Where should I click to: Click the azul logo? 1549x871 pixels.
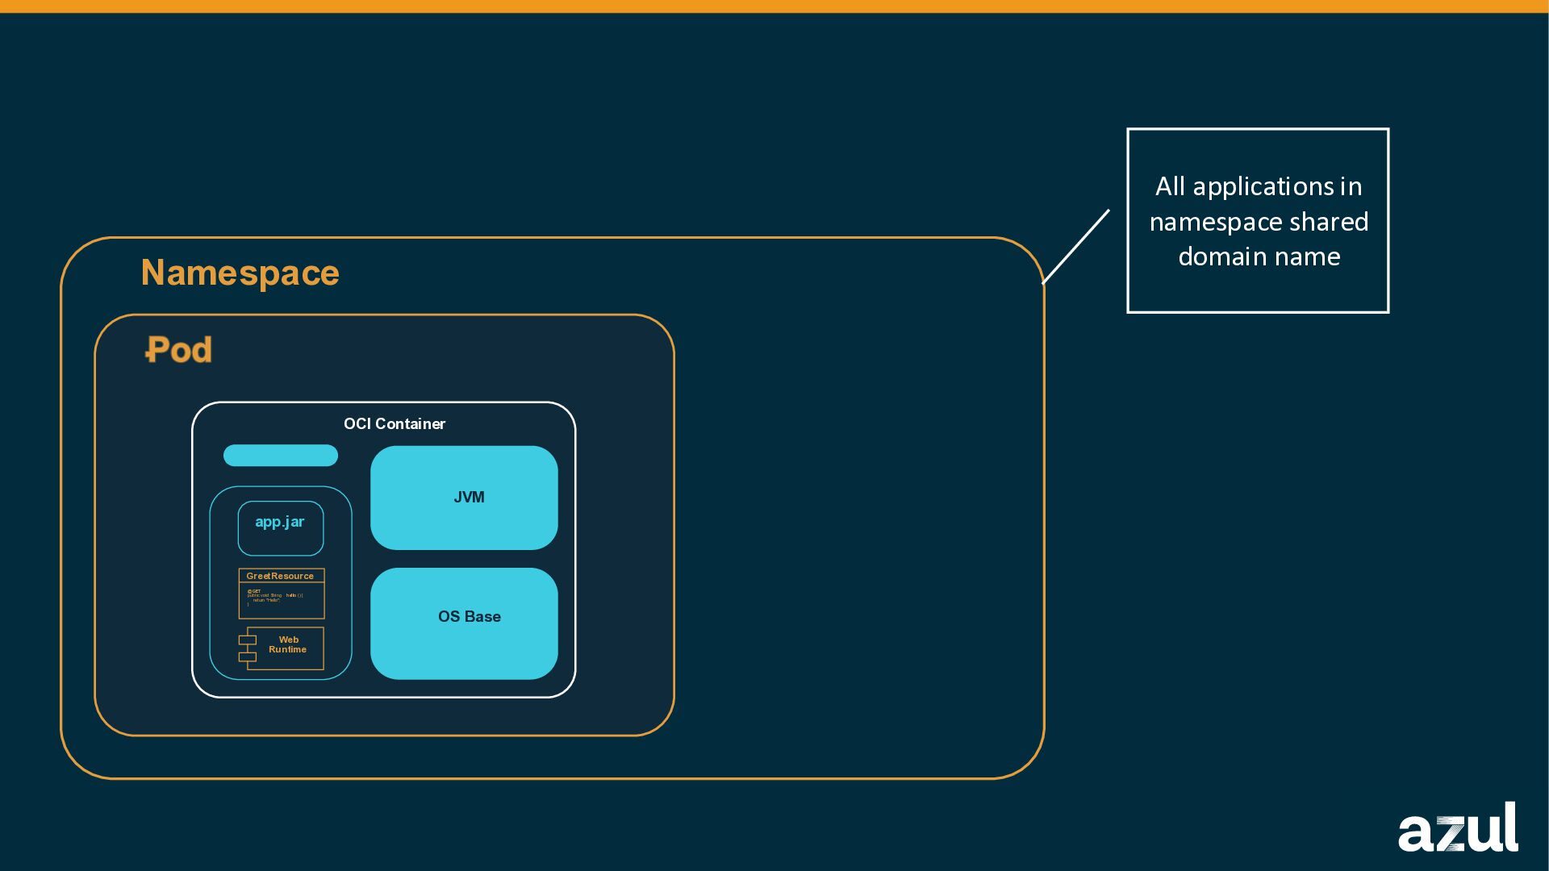1457,827
